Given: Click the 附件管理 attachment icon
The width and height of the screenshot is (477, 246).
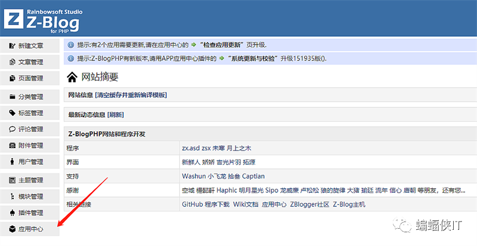Looking at the screenshot, I should point(12,146).
